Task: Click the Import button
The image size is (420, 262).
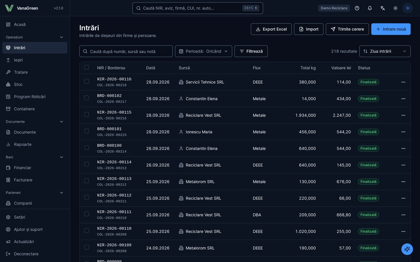Action: coord(309,29)
